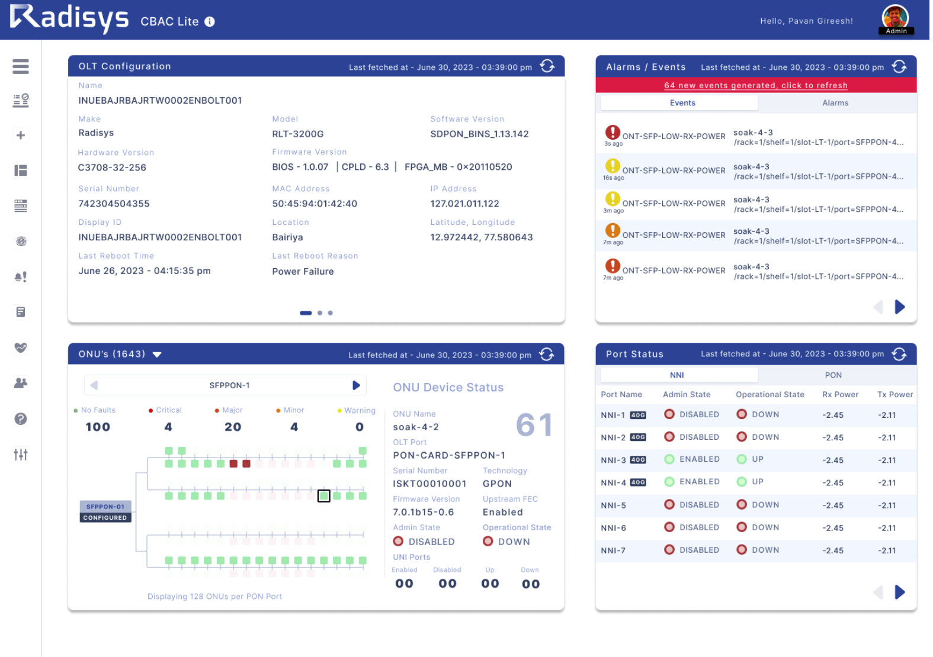Go to next PON port after SFPPON-1

(x=356, y=385)
